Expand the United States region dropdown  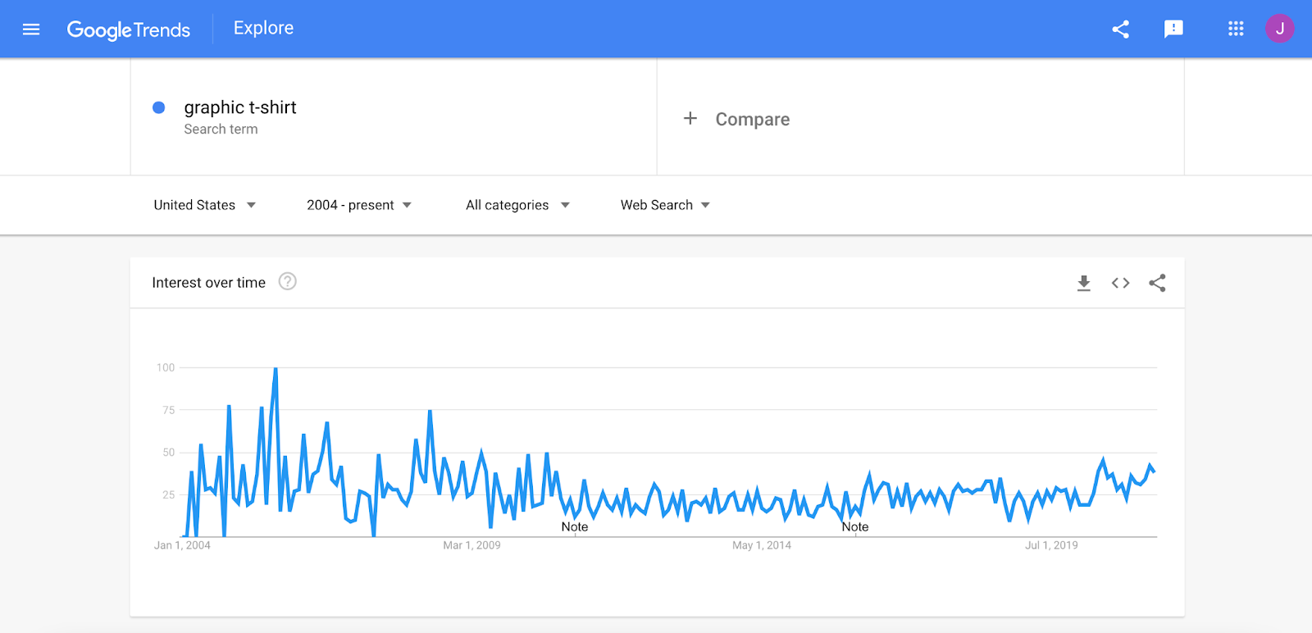click(205, 205)
